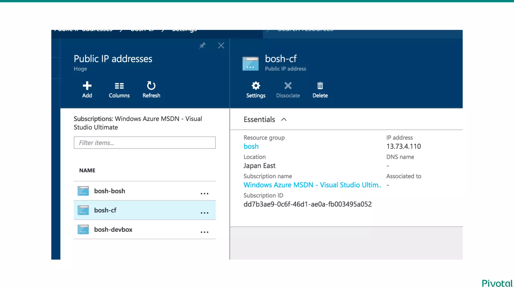Screen dimensions: 514x289
Task: Open Windows Azure MSDN subscription link
Action: click(312, 185)
